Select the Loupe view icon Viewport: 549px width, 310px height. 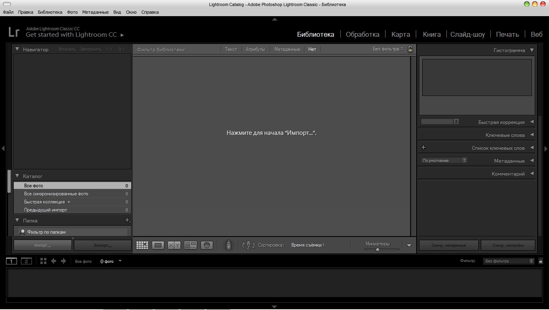tap(158, 245)
